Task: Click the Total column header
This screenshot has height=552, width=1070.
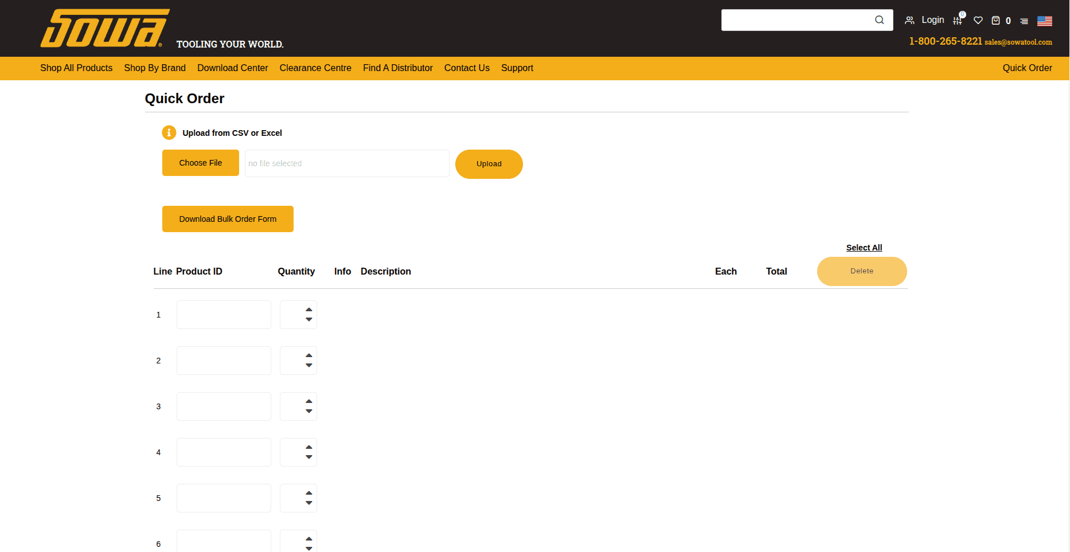Action: (x=776, y=271)
